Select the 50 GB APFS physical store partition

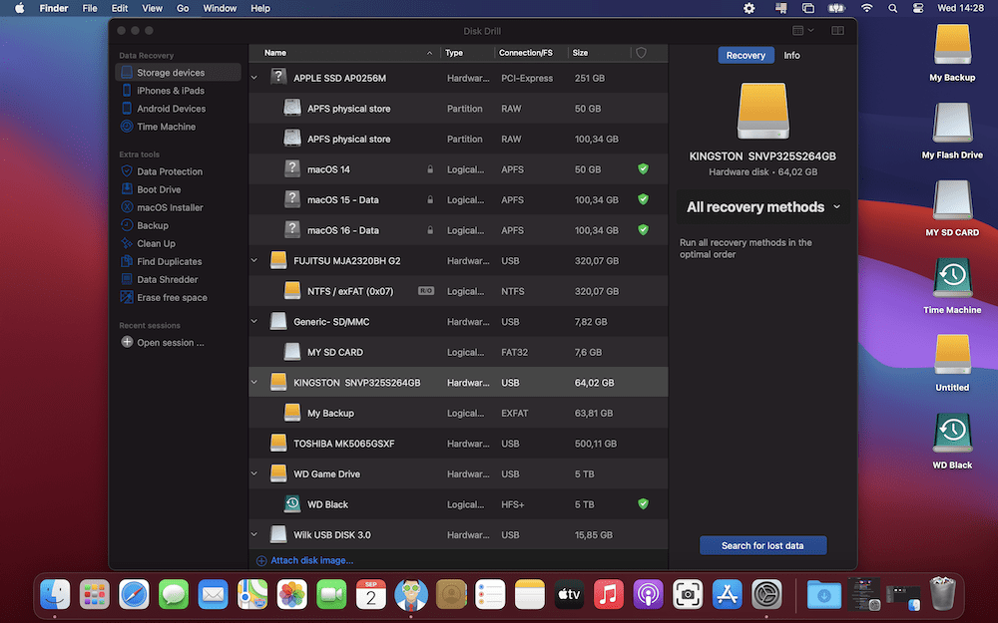click(458, 109)
